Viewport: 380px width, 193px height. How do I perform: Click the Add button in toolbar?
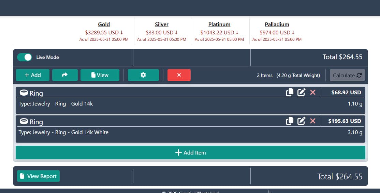33,75
